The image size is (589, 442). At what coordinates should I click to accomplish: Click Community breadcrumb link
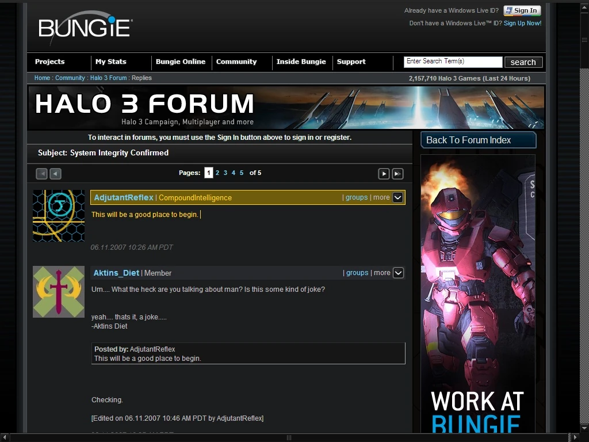(70, 78)
